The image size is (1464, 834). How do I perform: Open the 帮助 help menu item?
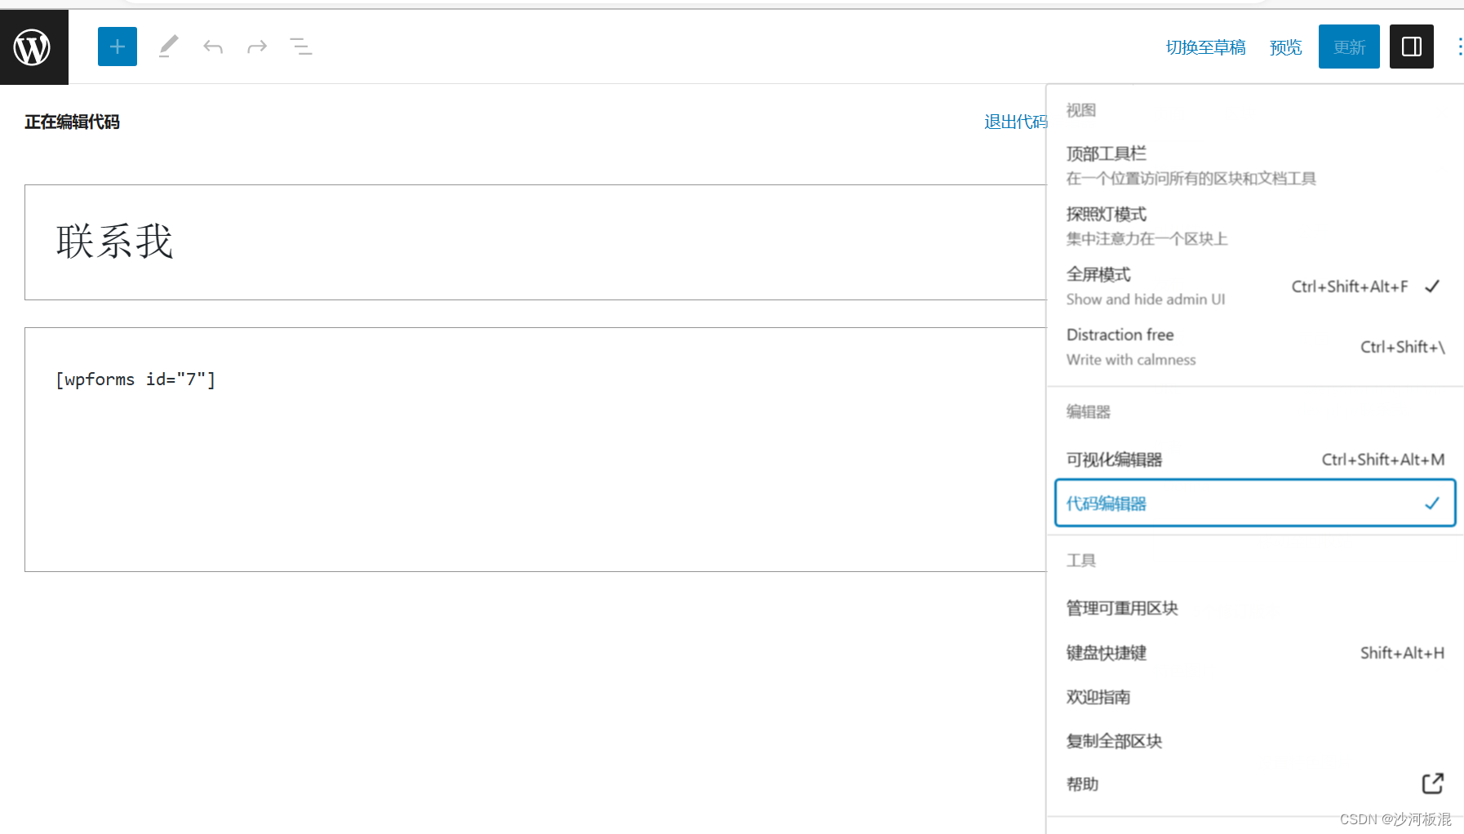point(1255,784)
